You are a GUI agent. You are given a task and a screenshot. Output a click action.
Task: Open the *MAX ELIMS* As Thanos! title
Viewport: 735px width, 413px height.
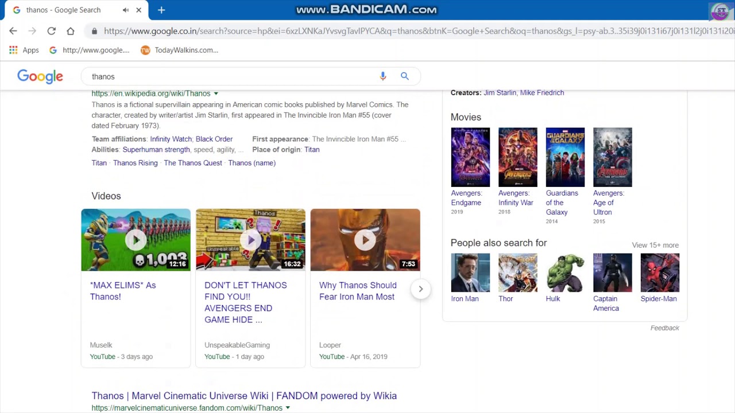coord(123,291)
